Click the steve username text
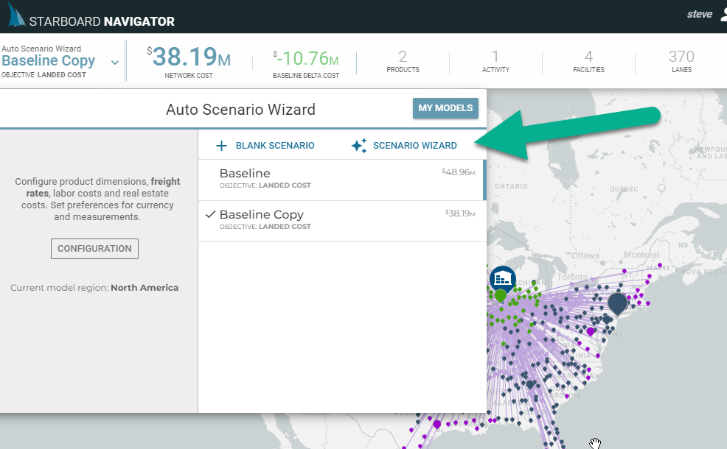 tap(699, 14)
